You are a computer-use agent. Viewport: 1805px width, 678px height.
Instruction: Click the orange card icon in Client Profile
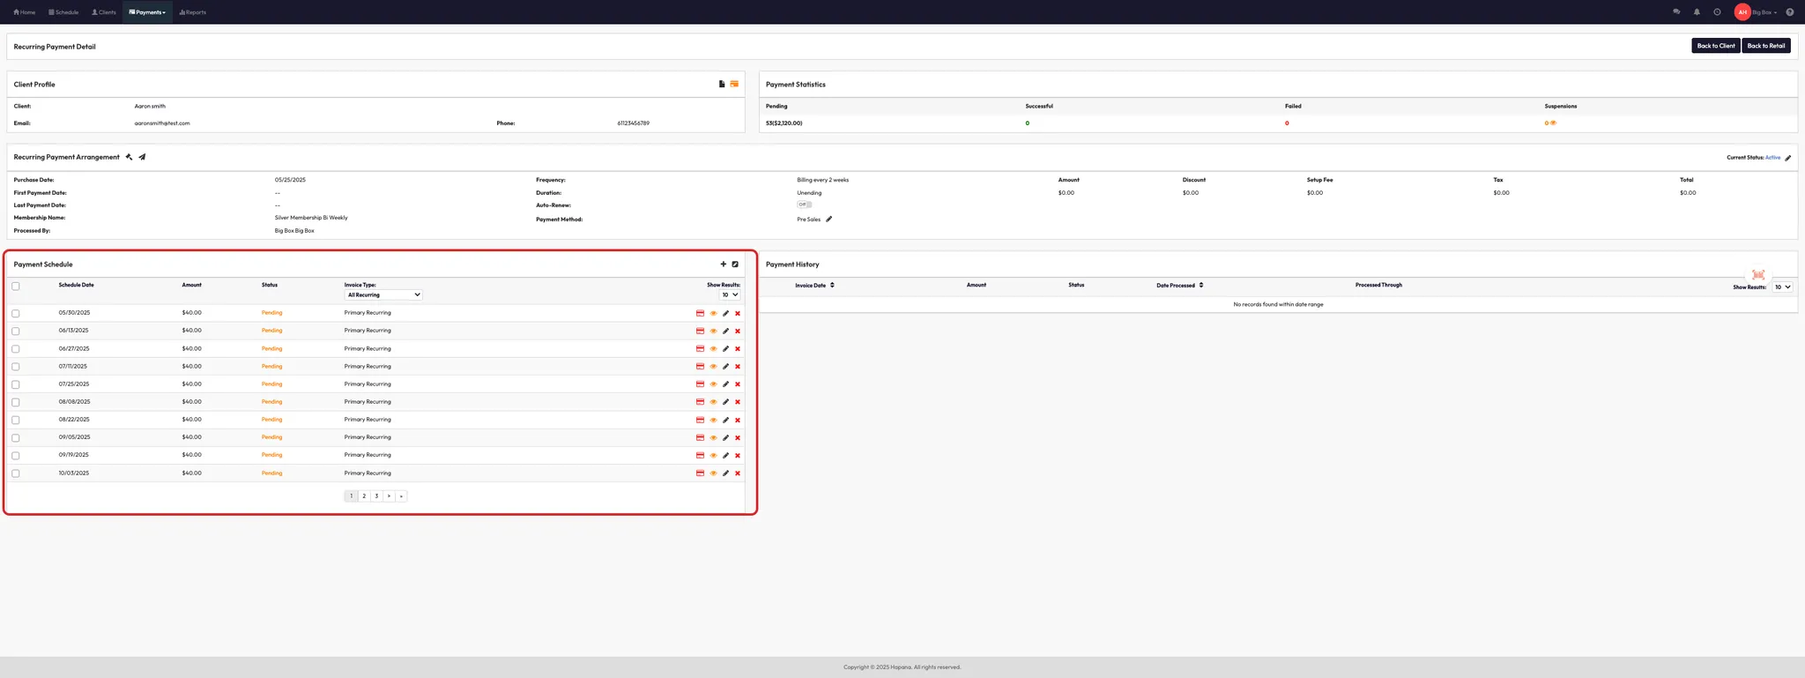point(734,84)
